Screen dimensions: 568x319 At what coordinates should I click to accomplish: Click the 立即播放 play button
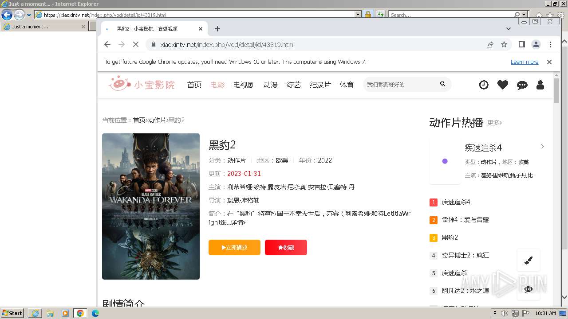pos(234,247)
